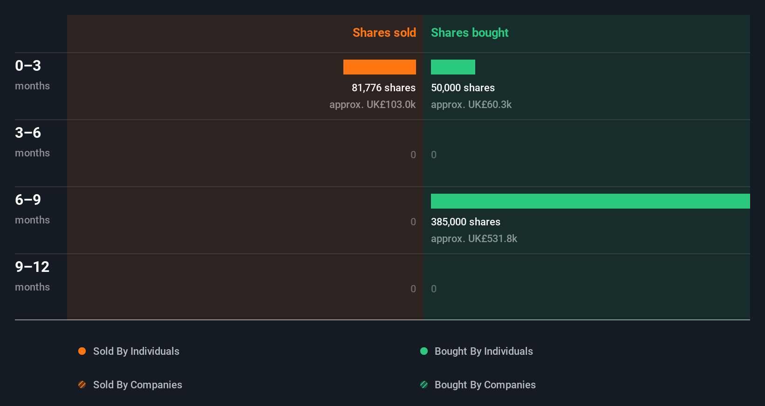Click the striped Bought By Companies legend icon
The image size is (765, 406).
(424, 385)
